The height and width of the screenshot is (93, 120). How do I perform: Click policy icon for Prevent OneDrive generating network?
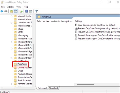[76, 28]
